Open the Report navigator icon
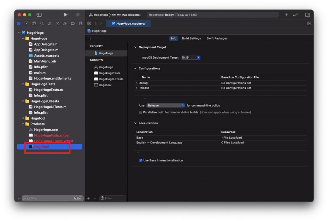This screenshot has width=328, height=221. [81, 23]
